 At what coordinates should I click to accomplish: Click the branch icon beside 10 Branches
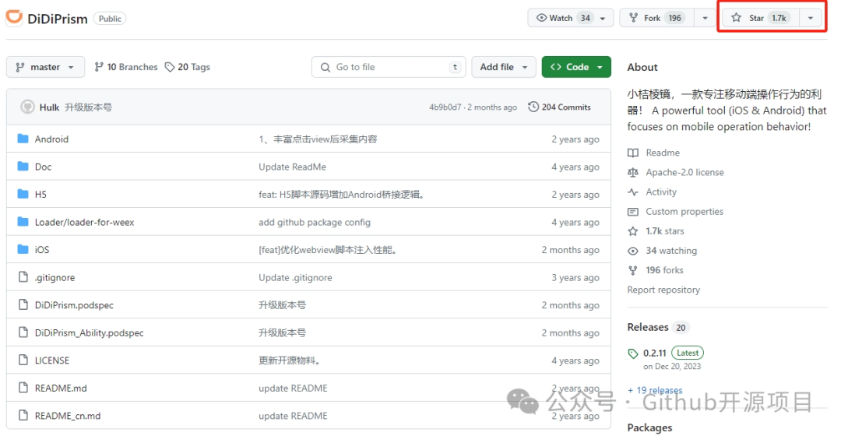99,67
